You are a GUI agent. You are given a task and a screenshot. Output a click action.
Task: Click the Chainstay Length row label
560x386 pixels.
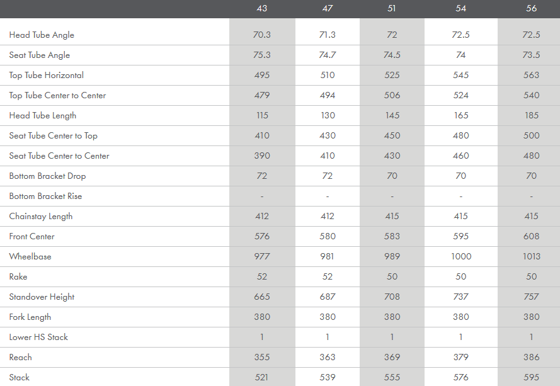pyautogui.click(x=41, y=217)
